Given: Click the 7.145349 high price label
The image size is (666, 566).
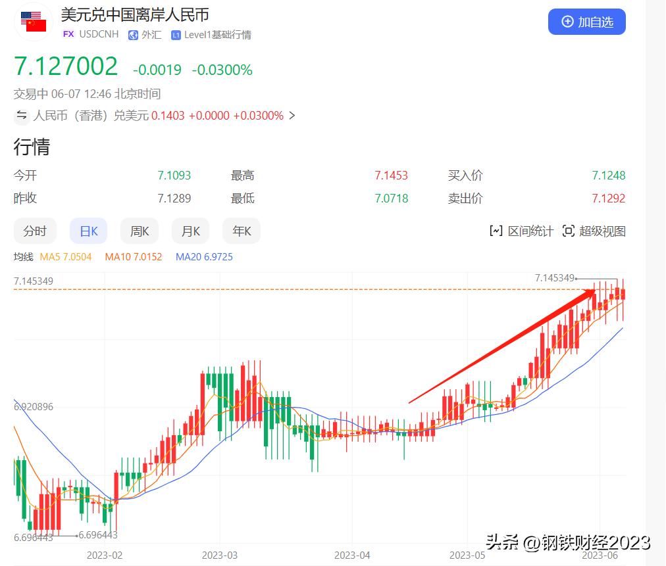Looking at the screenshot, I should coord(553,279).
